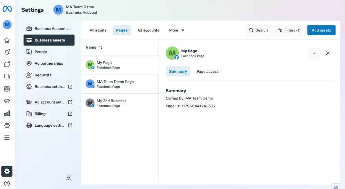Open the Home icon in left rail
345x189 pixels.
(x=7, y=40)
